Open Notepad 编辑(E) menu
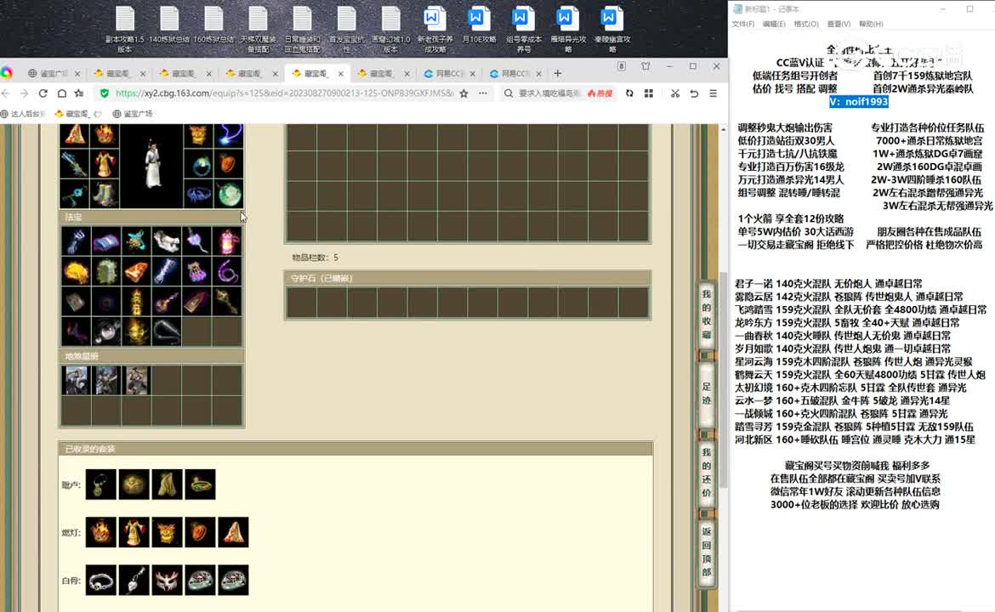The width and height of the screenshot is (995, 612). [774, 24]
